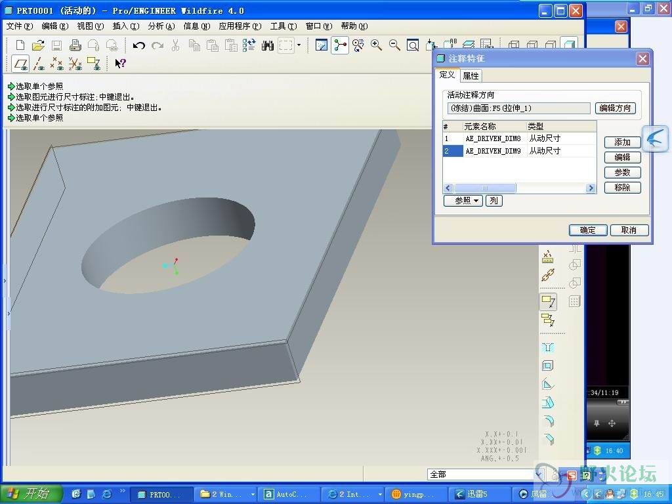672x504 pixels.
Task: Zoom out with the magnifier minus icon
Action: (394, 45)
